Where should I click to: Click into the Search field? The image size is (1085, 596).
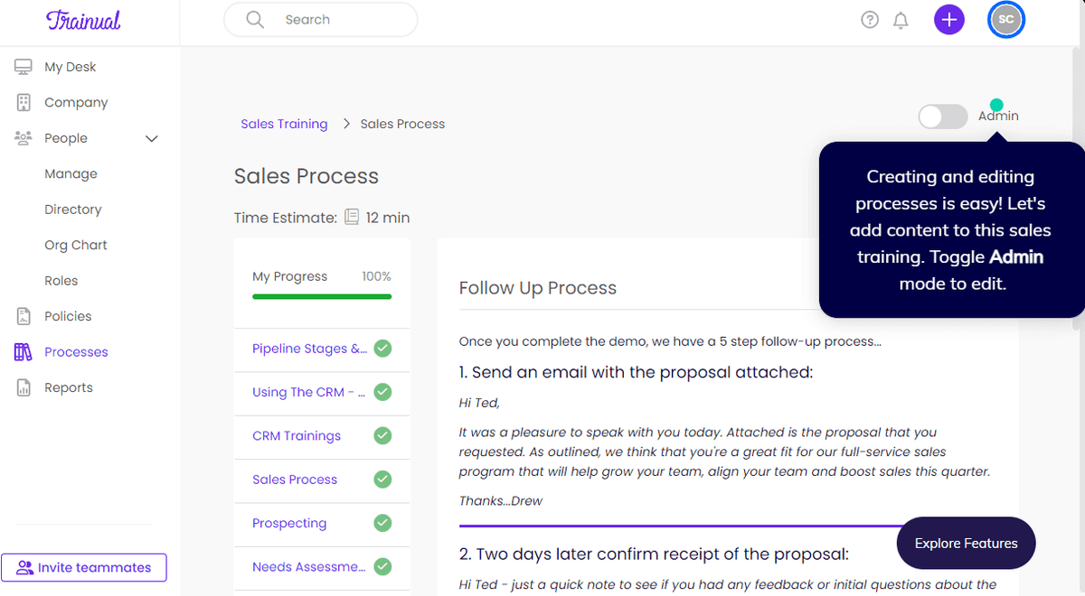pos(321,20)
